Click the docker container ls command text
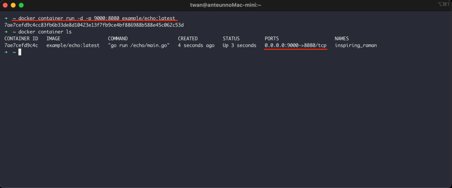 [45, 32]
